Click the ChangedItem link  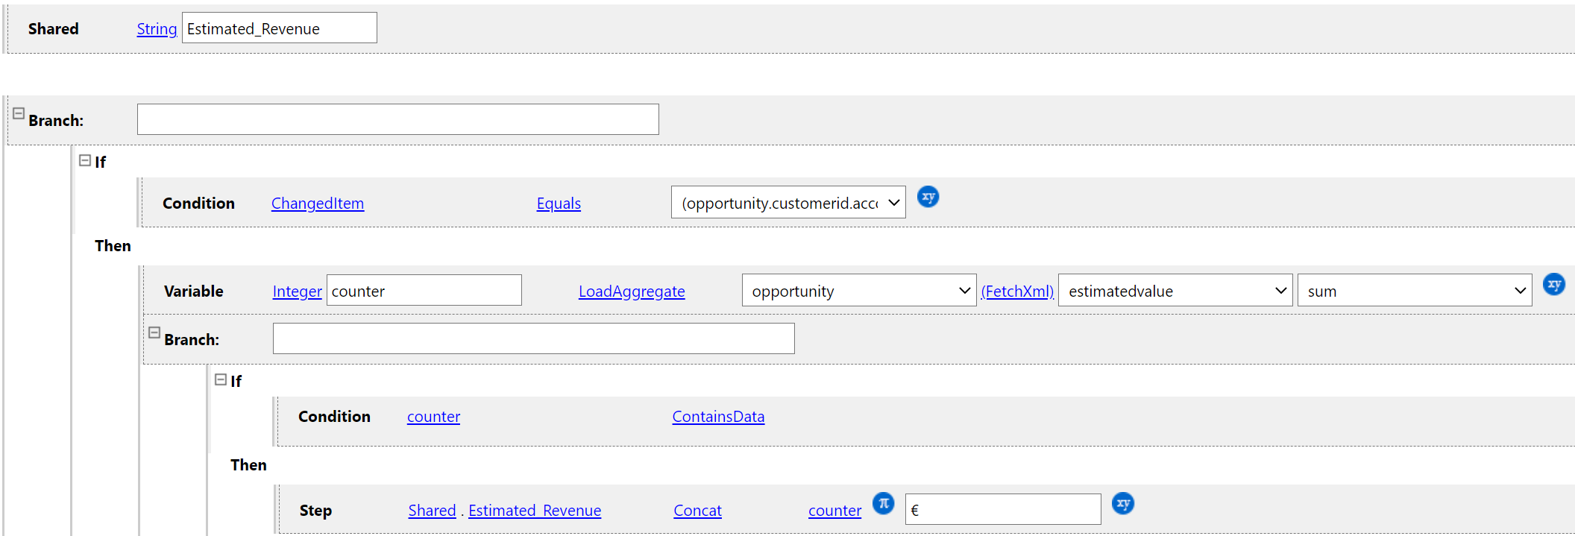pyautogui.click(x=318, y=203)
